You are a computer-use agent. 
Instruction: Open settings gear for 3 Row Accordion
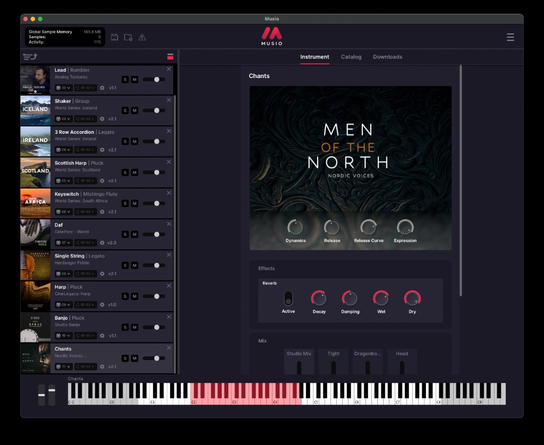(x=102, y=150)
